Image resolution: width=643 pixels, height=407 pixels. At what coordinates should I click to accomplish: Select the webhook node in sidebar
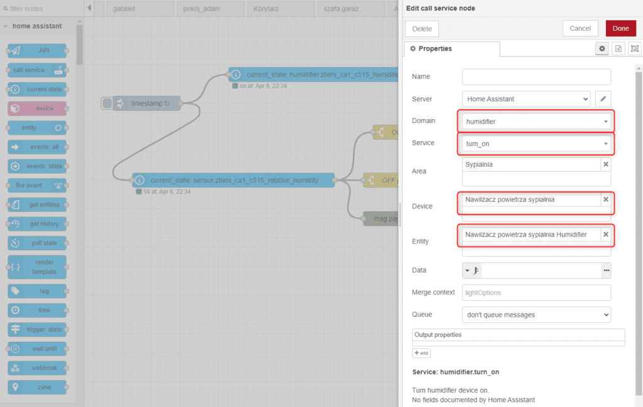[x=36, y=367]
